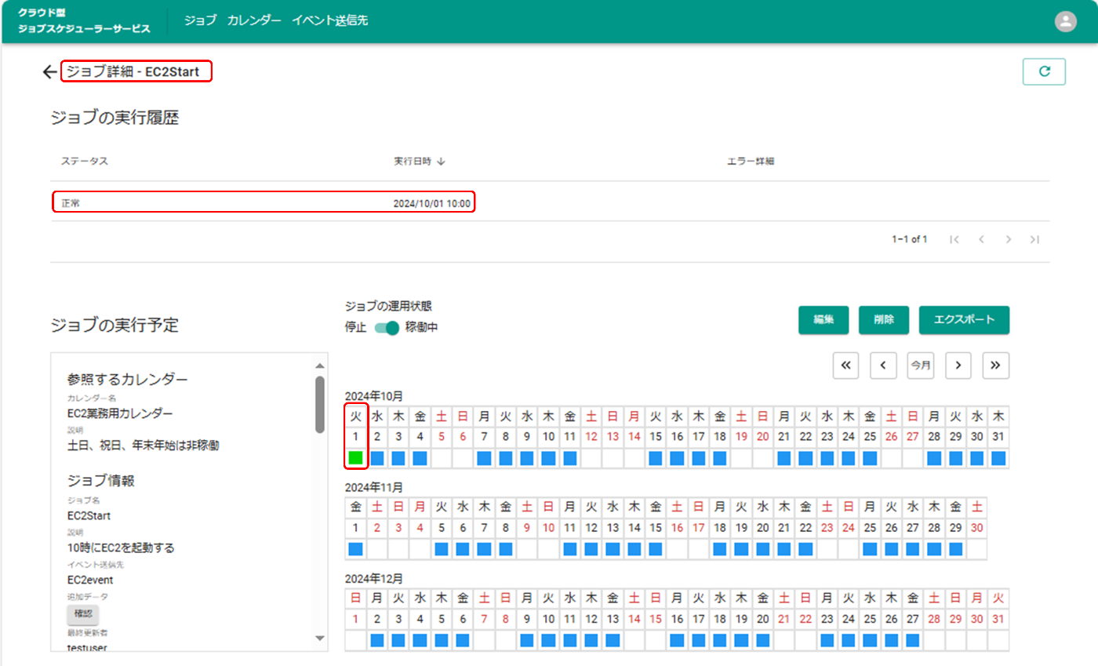The width and height of the screenshot is (1098, 666).
Task: Click the ジョブ情報 section heading
Action: click(100, 480)
